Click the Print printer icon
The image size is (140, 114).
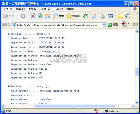coord(102,16)
